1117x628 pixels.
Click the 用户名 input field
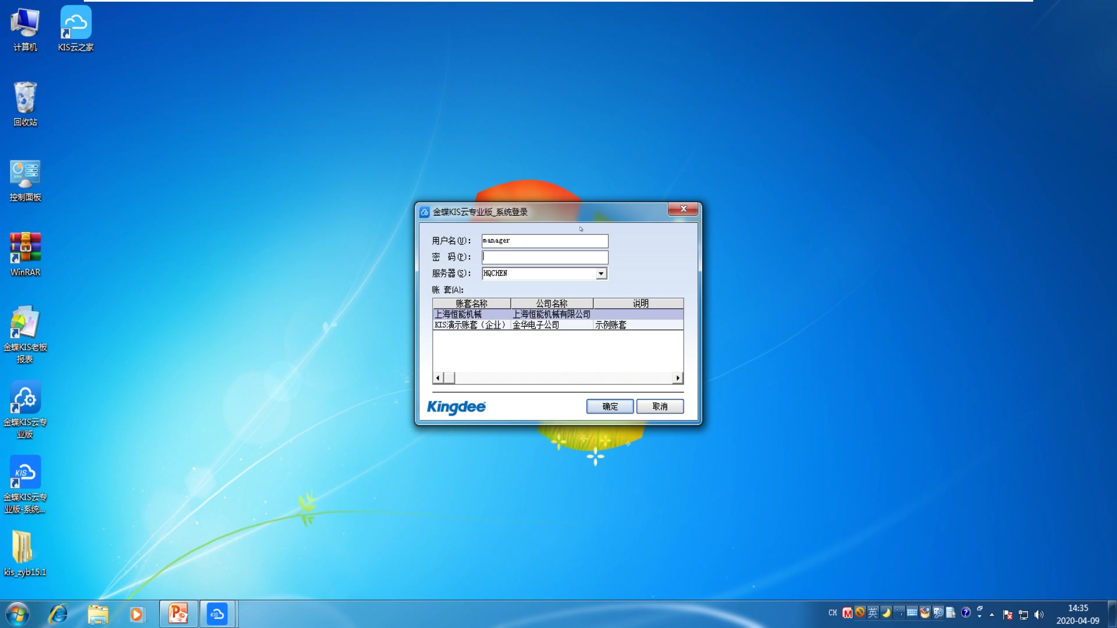545,241
